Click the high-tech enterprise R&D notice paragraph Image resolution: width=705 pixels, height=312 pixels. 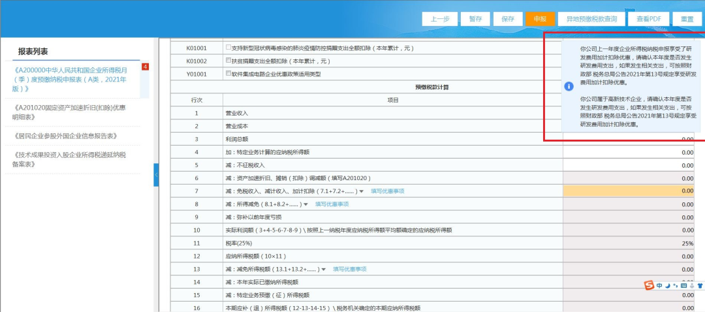(x=638, y=112)
